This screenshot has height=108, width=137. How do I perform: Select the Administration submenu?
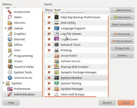pyautogui.click(x=24, y=94)
